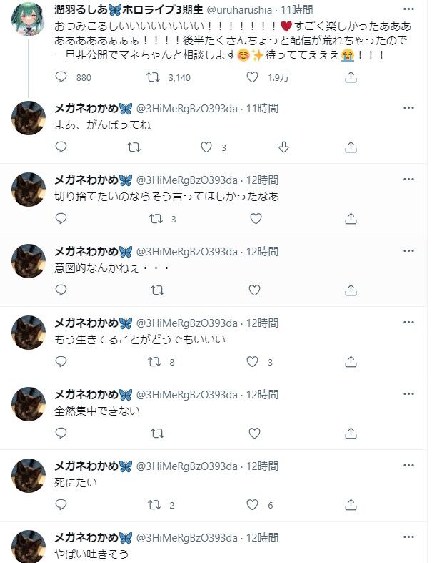Viewport: 432px width, 563px height.
Task: Retweet the 'もう生きてることが' tweet with 8 retweets
Action: [154, 361]
